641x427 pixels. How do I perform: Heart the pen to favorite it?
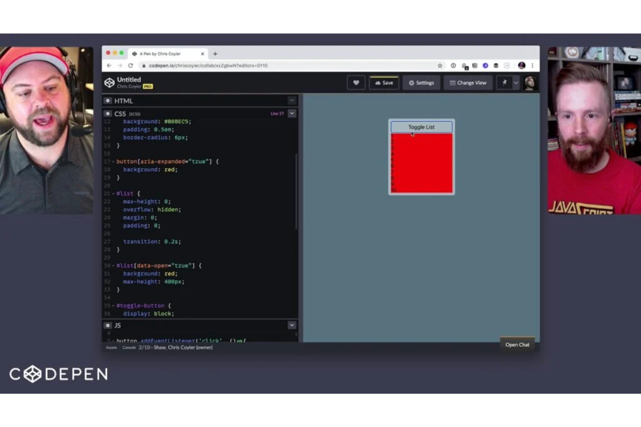click(356, 83)
